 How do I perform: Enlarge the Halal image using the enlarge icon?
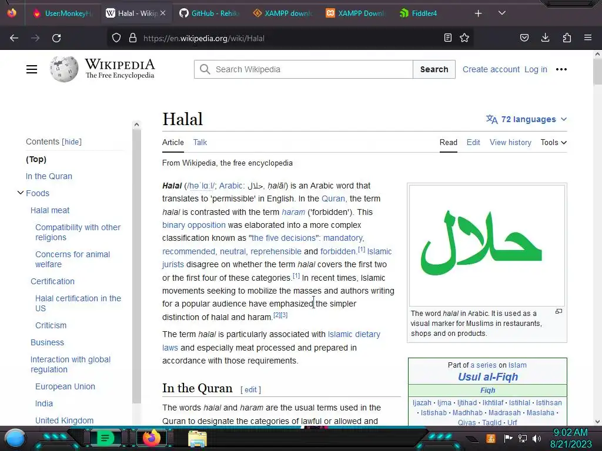[x=558, y=311]
